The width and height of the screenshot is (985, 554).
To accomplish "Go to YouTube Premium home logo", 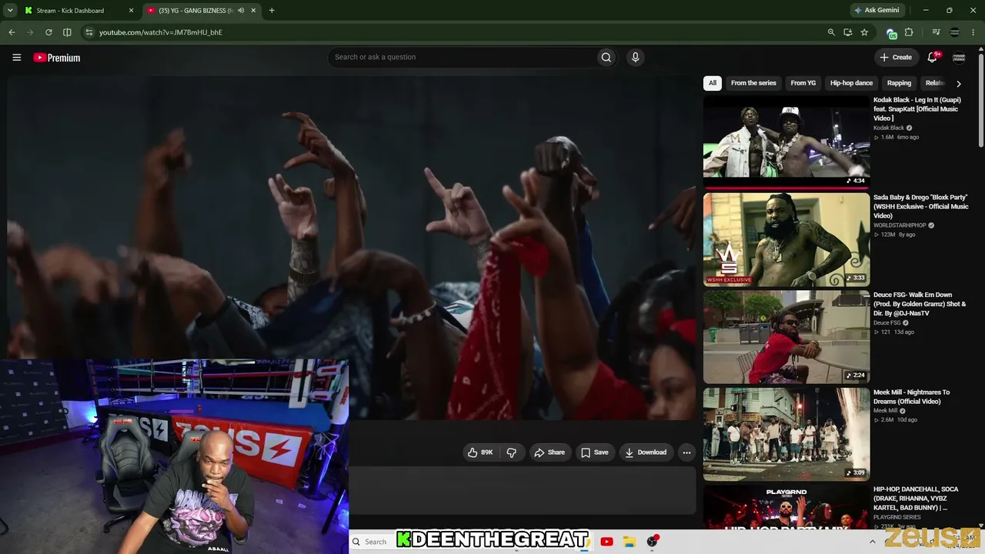I will [x=56, y=58].
